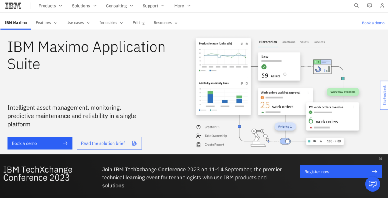Open the user profile icon
Image resolution: width=388 pixels, height=198 pixels.
[382, 6]
